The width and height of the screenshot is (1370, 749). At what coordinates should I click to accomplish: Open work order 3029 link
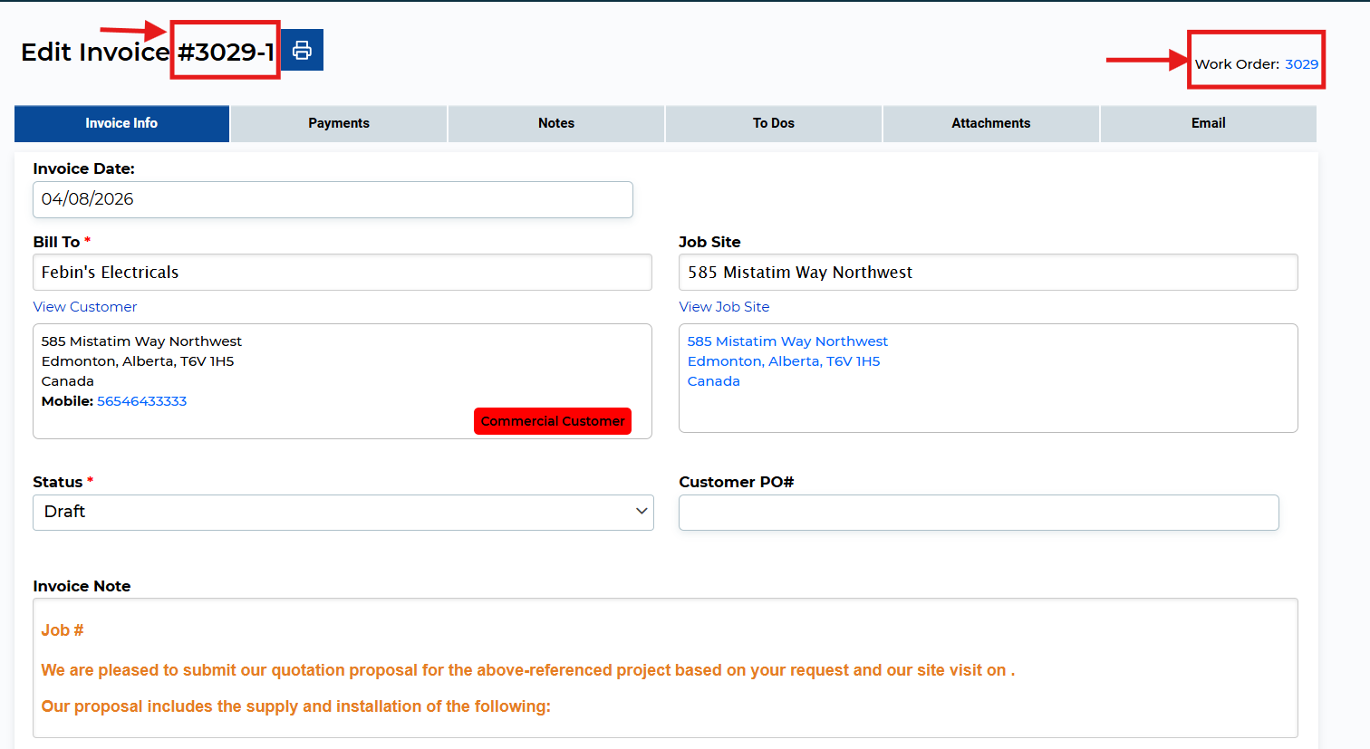1301,64
